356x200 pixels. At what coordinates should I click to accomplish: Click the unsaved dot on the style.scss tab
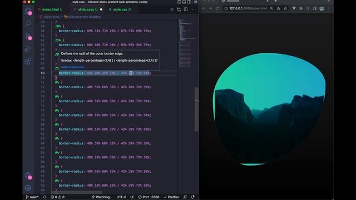point(101,9)
